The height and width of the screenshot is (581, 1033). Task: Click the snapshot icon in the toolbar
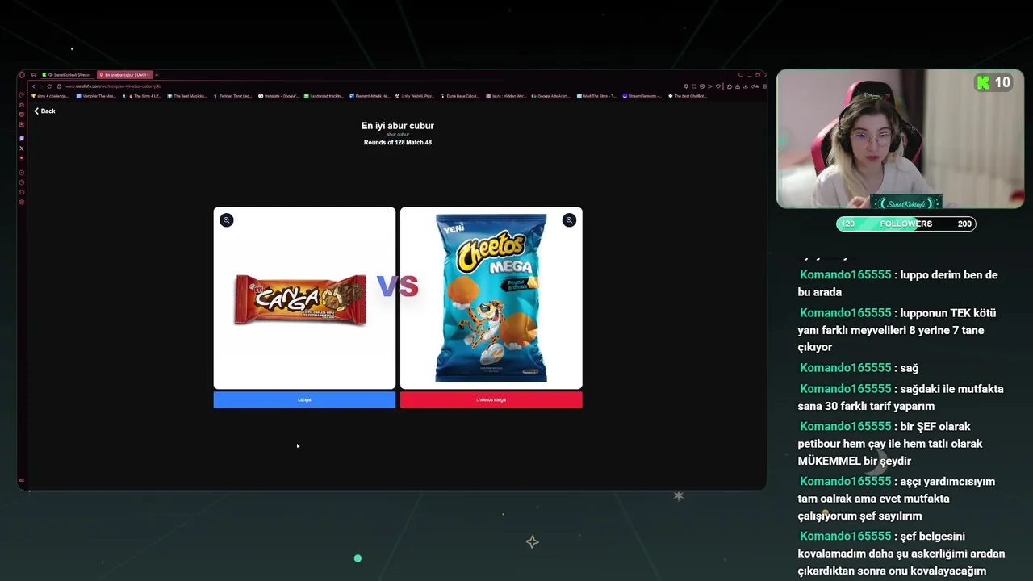coord(694,86)
